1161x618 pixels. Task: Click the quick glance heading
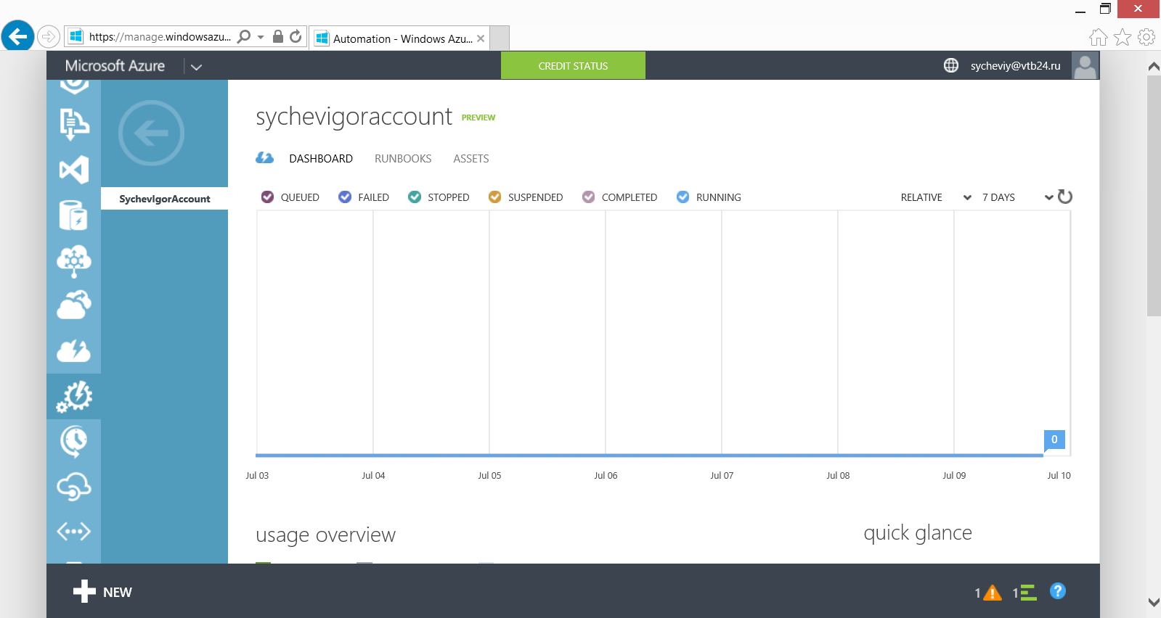click(x=918, y=533)
